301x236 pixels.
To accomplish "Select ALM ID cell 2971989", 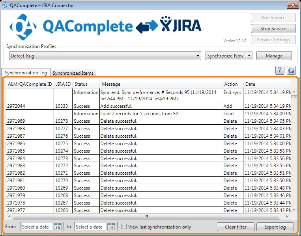I will [x=30, y=121].
